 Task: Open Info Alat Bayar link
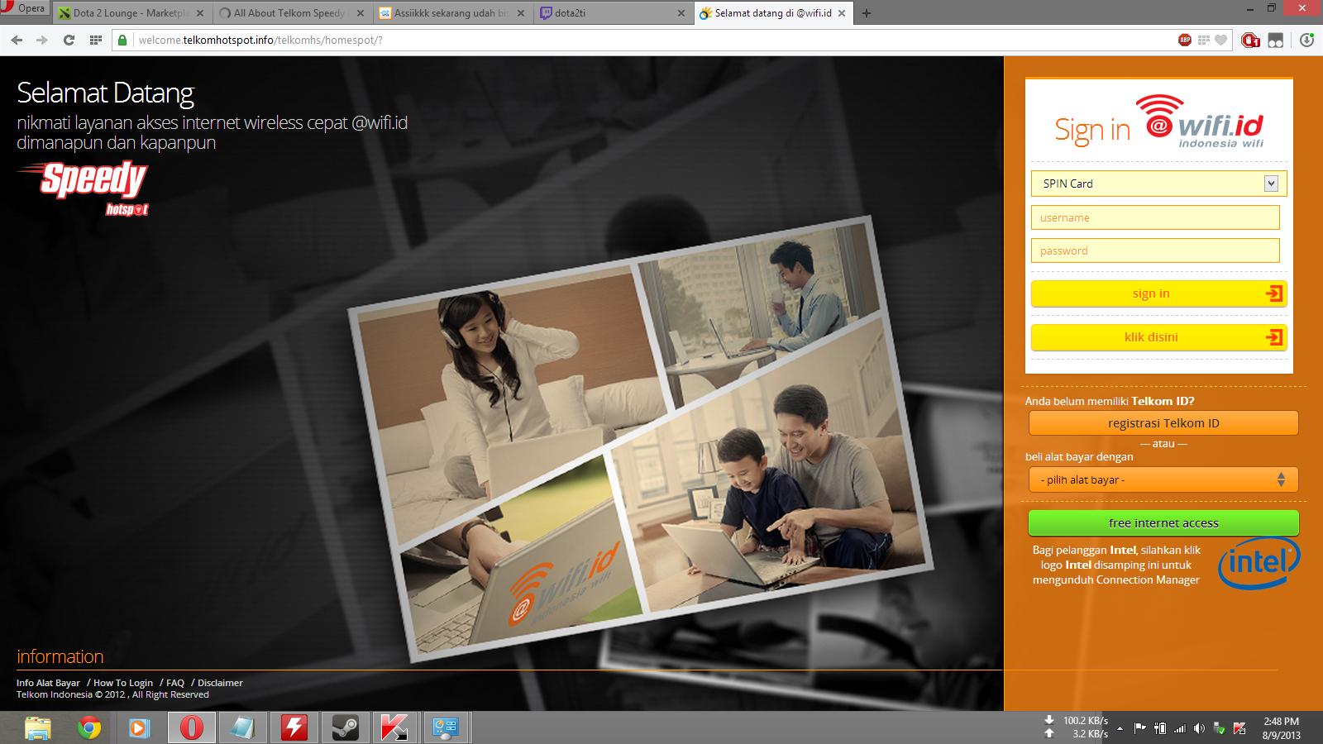tap(48, 683)
